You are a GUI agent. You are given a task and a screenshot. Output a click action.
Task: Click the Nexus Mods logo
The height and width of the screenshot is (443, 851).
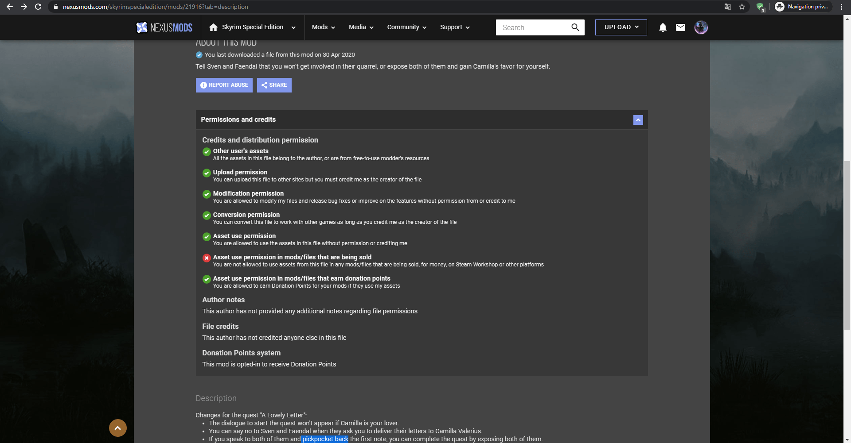(164, 27)
